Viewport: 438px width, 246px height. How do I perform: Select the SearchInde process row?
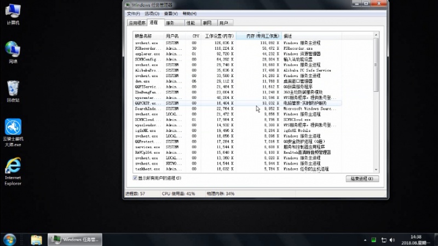coord(237,109)
